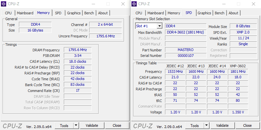The image size is (261, 130).
Task: Click the JEDEC #12 frequency 1533 MHz cell
Action: [x=175, y=71]
